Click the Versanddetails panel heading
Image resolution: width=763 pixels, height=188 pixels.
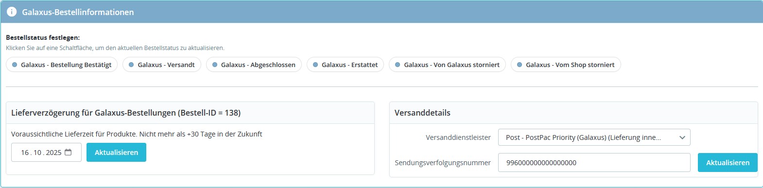[422, 113]
